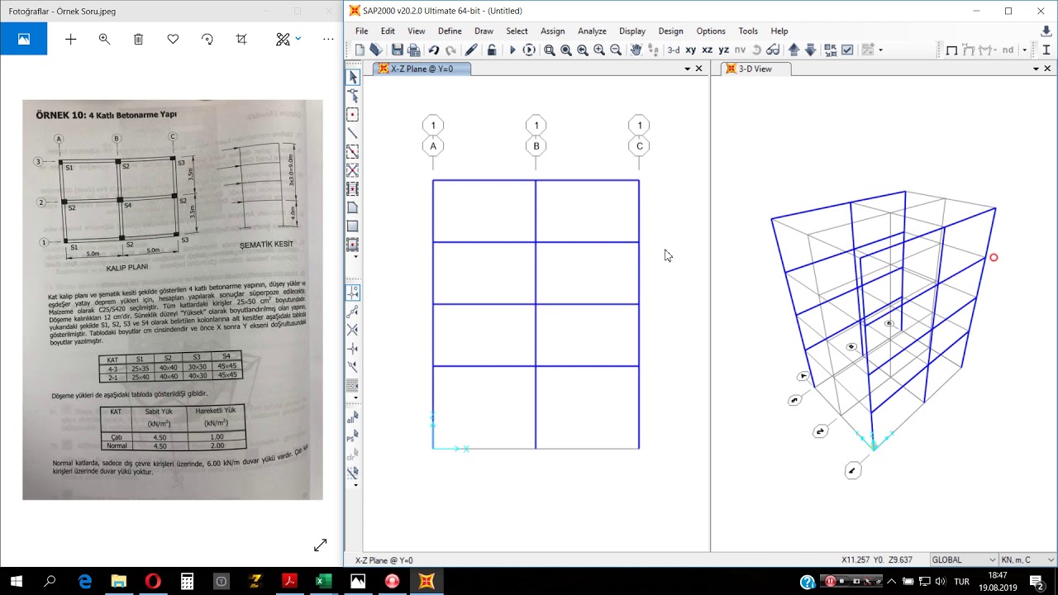
Task: Click the Perspective toggle glasses icon
Action: point(773,50)
